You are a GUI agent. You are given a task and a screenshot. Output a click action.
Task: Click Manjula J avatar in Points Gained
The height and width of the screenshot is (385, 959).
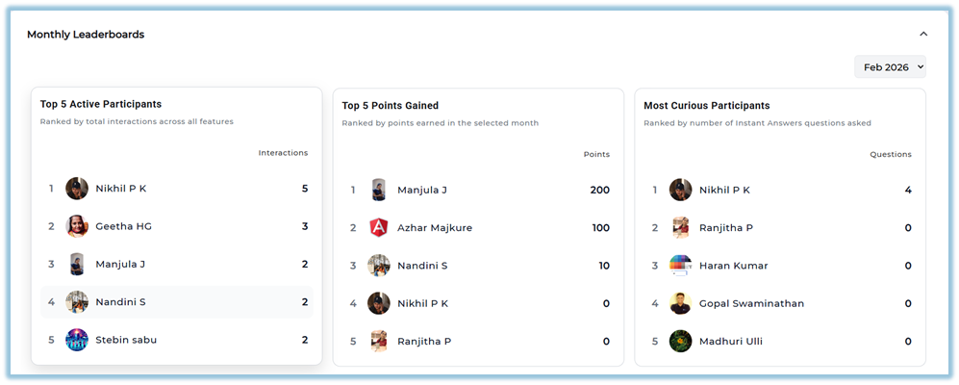[379, 190]
